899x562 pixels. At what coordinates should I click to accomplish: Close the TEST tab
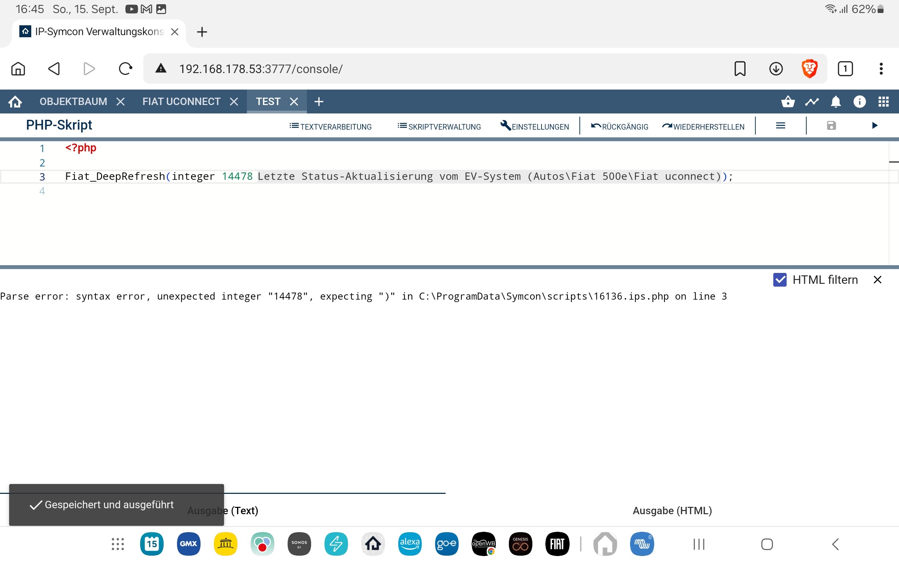(294, 102)
